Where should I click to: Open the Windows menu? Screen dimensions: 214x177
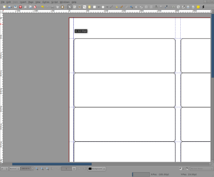point(65,2)
